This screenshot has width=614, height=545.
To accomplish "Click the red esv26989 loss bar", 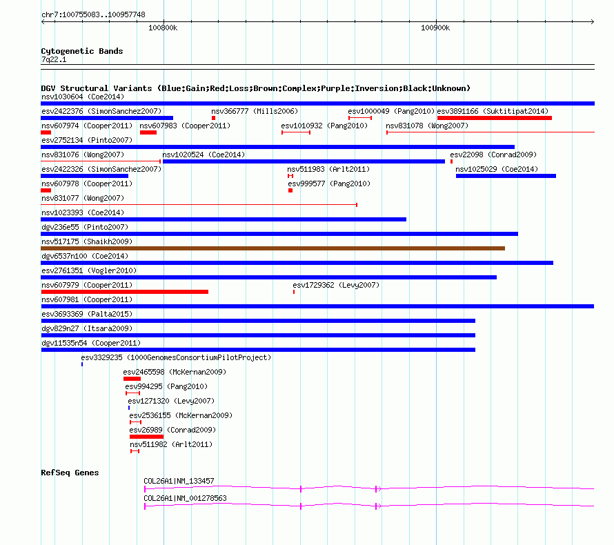I will pos(146,437).
